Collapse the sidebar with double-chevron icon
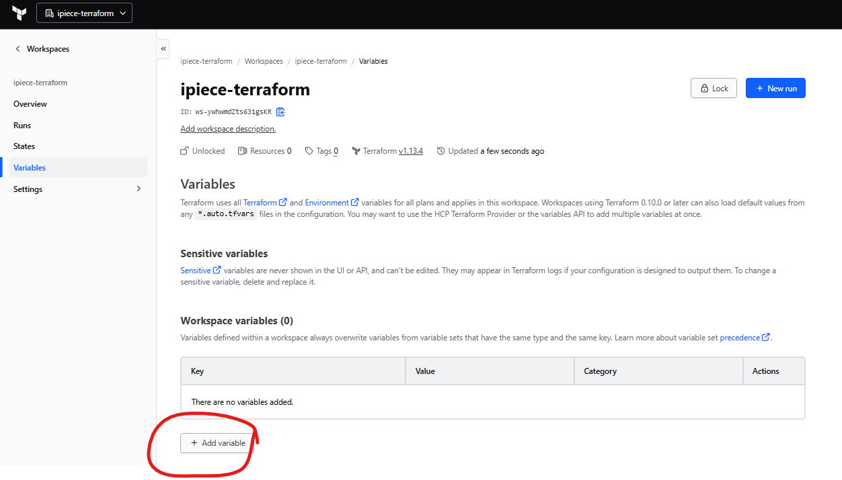The image size is (842, 480). click(x=163, y=48)
